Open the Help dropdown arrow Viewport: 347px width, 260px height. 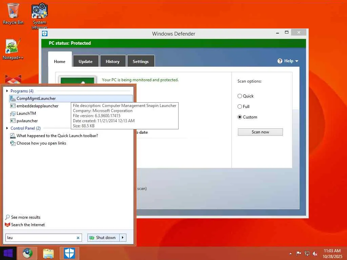click(297, 61)
